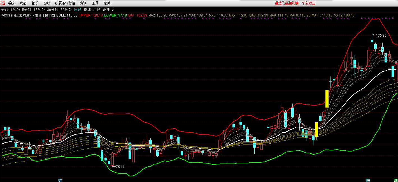The image size is (398, 182).
Task: Click the MA11: 110.13 label
Action: click(322, 15)
